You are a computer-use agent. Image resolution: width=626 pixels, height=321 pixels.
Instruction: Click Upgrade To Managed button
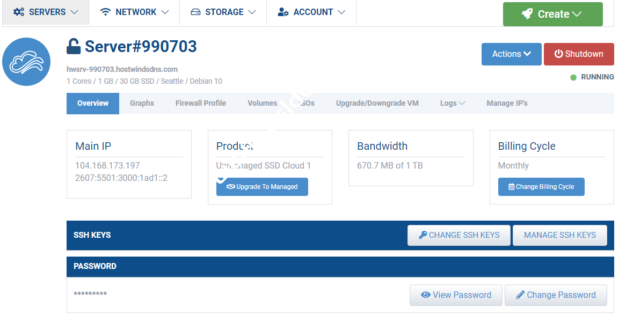[262, 187]
